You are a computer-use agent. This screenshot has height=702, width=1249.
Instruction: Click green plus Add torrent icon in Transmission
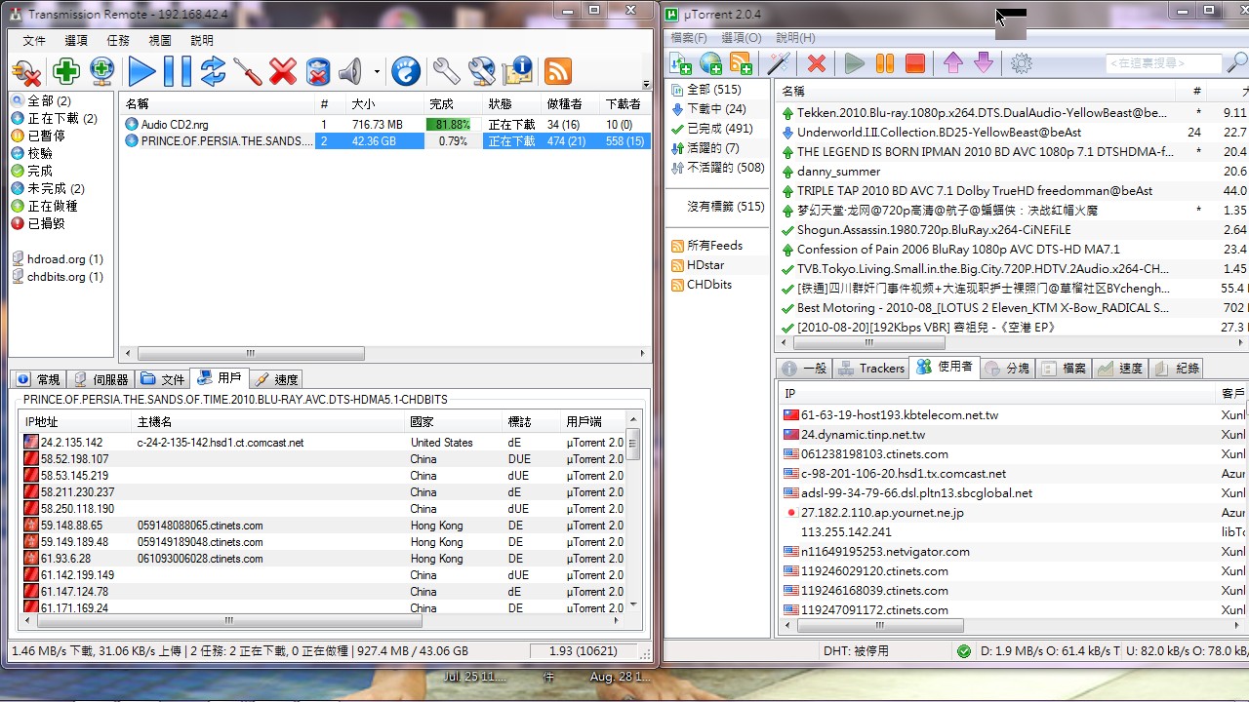click(x=65, y=71)
